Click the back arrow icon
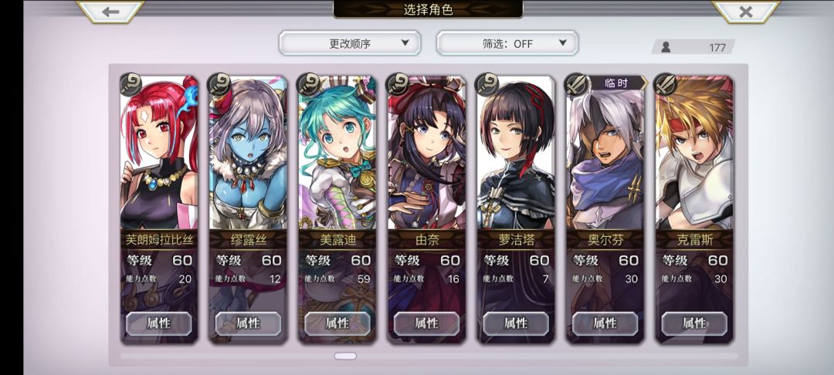Viewport: 834px width, 375px height. 110,12
